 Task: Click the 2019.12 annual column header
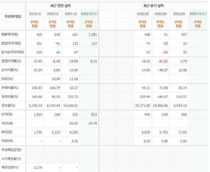coord(35,14)
